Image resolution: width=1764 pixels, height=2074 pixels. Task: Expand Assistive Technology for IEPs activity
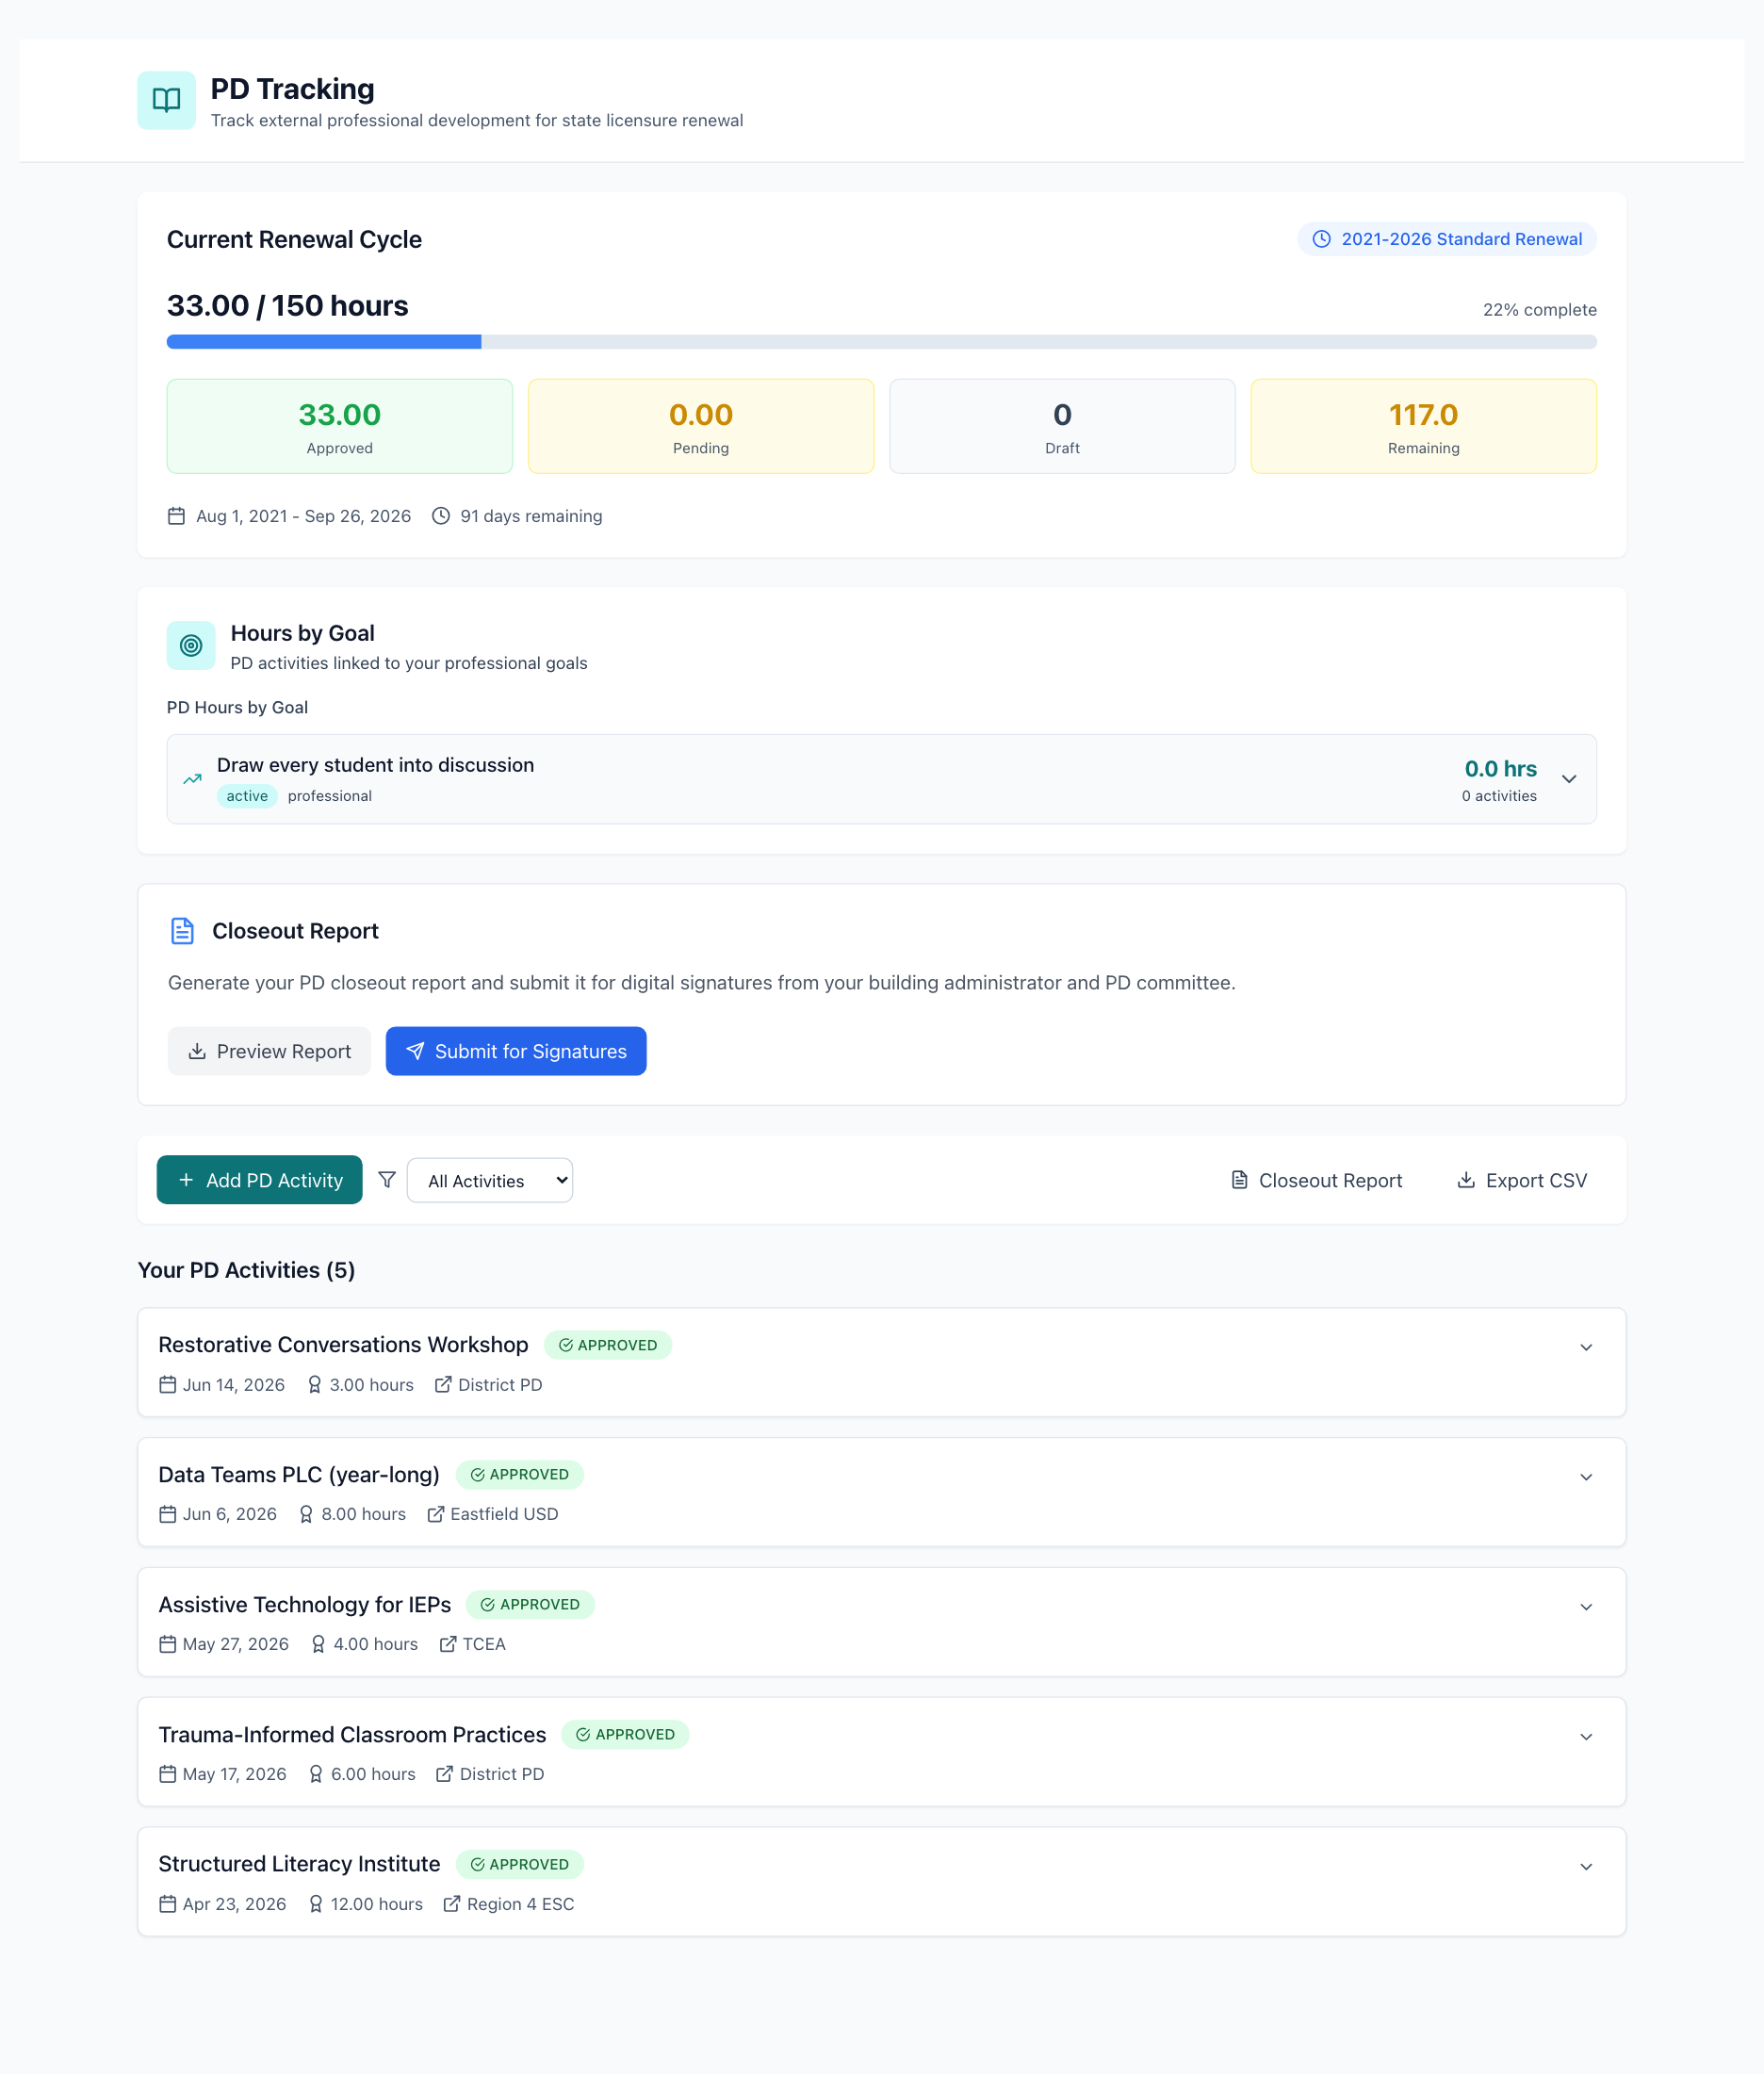pyautogui.click(x=1586, y=1607)
